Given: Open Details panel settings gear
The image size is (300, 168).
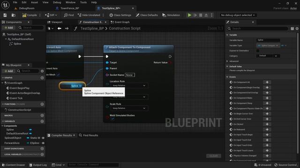Looking at the screenshot, I should pos(297,28).
